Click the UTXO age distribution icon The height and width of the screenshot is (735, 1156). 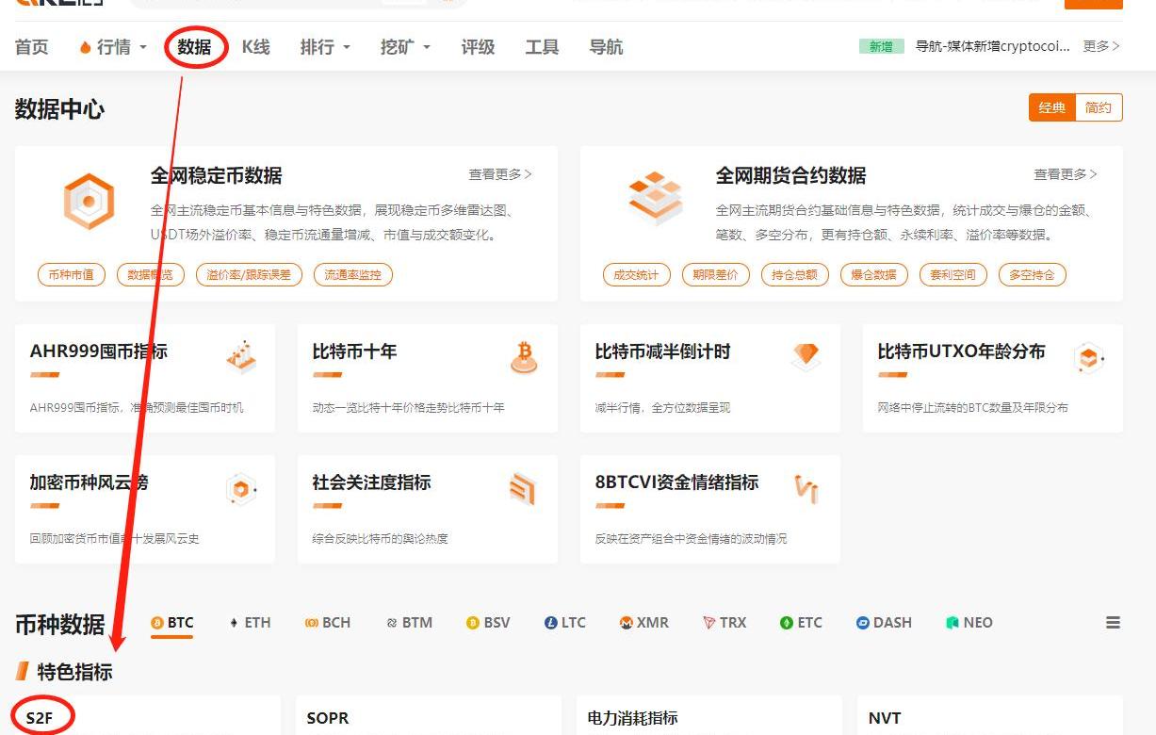point(1088,357)
